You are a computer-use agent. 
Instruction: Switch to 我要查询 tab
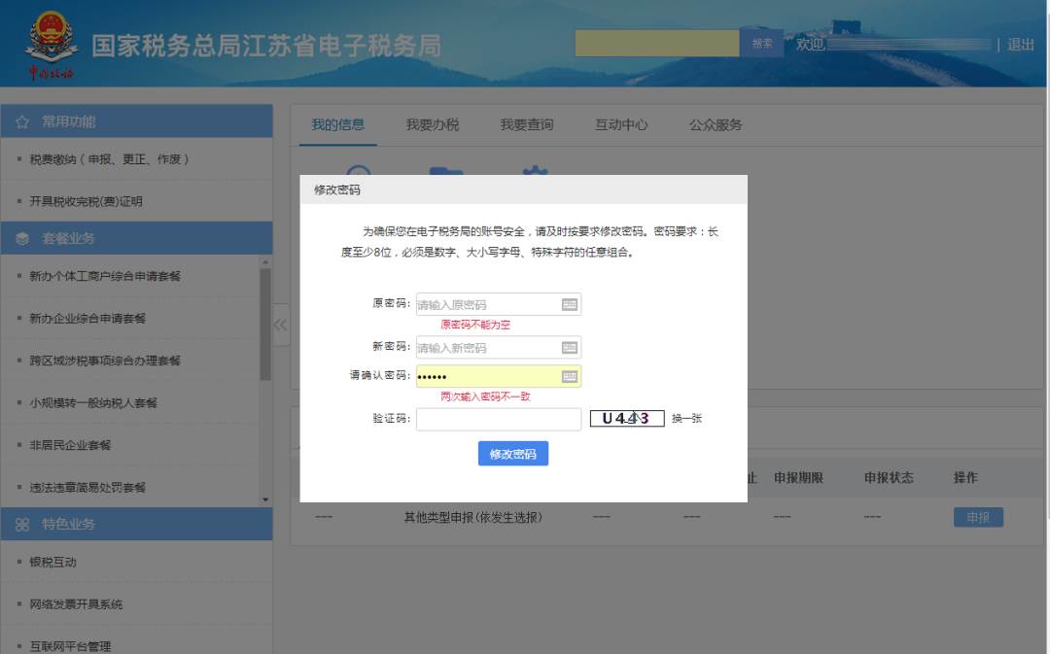point(526,125)
